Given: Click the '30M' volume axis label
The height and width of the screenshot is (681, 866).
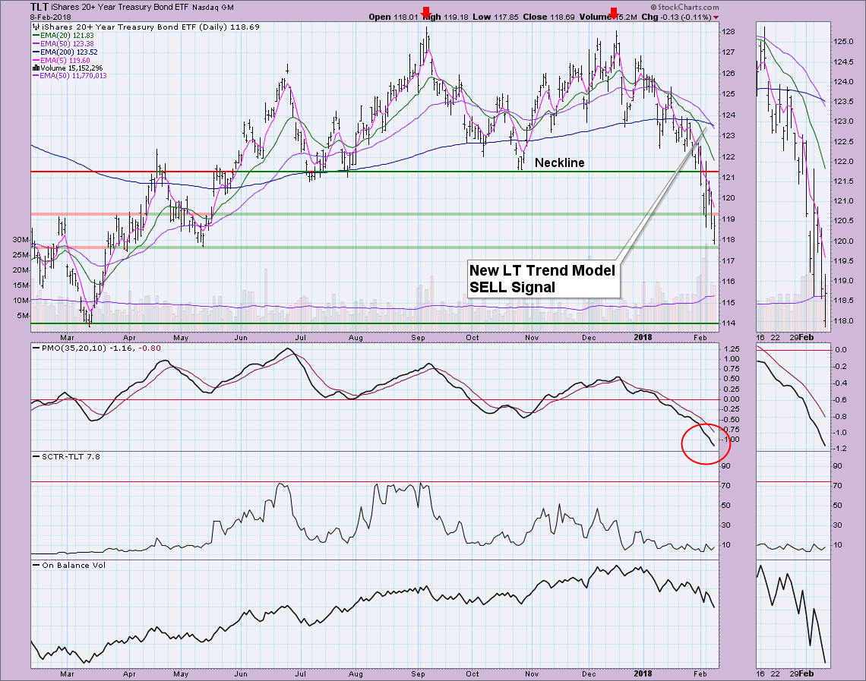Looking at the screenshot, I should click(x=21, y=240).
